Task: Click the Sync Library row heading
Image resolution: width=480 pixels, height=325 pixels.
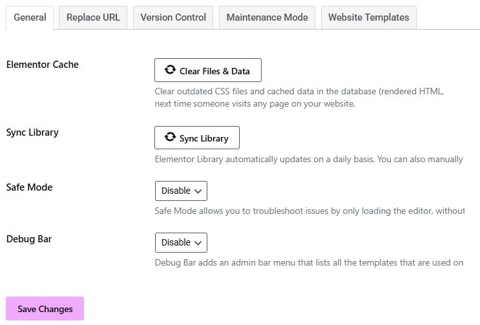Action: click(x=32, y=132)
